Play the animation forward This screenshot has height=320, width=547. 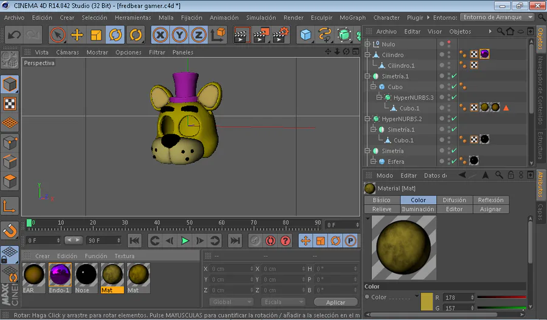[x=185, y=240]
